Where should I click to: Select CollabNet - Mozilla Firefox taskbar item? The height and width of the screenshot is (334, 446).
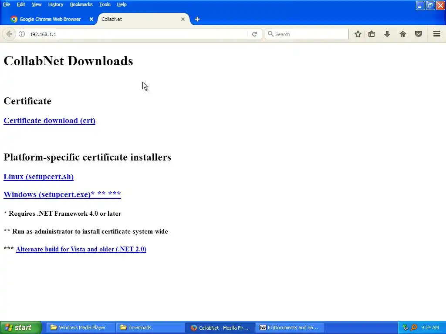(x=220, y=327)
